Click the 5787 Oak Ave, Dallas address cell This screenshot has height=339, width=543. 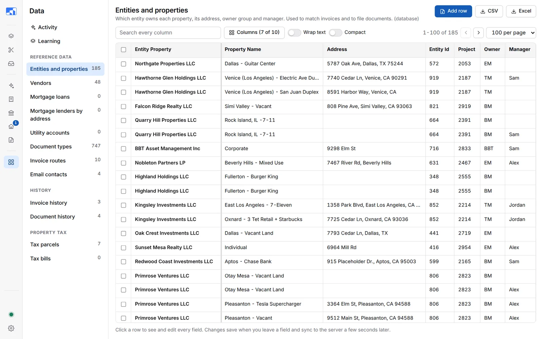pos(374,64)
